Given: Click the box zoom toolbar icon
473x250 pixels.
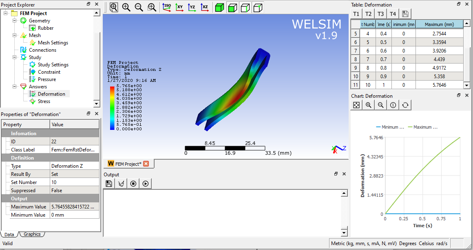Looking at the screenshot, I should pos(151,7).
